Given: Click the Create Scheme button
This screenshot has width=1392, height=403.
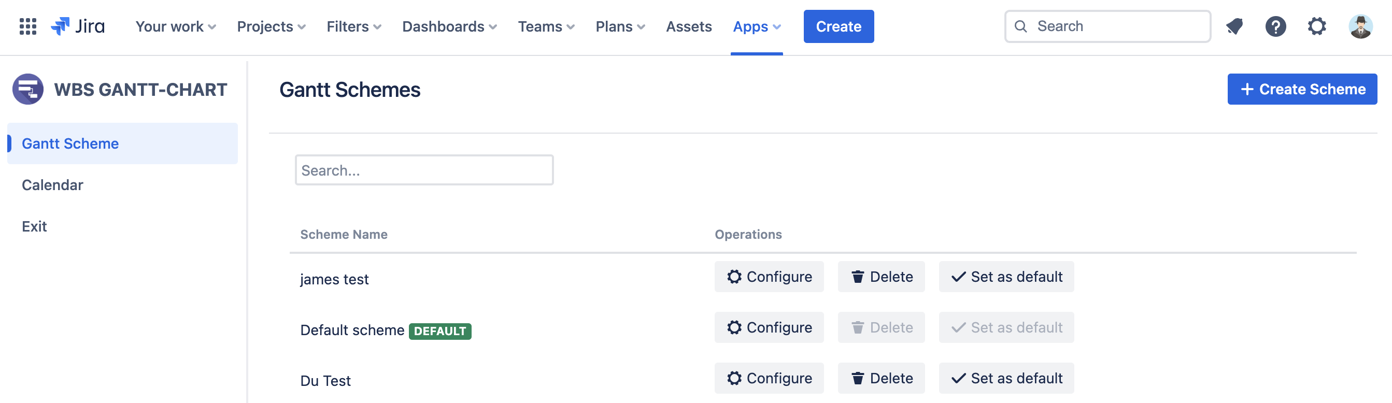Looking at the screenshot, I should [1302, 89].
